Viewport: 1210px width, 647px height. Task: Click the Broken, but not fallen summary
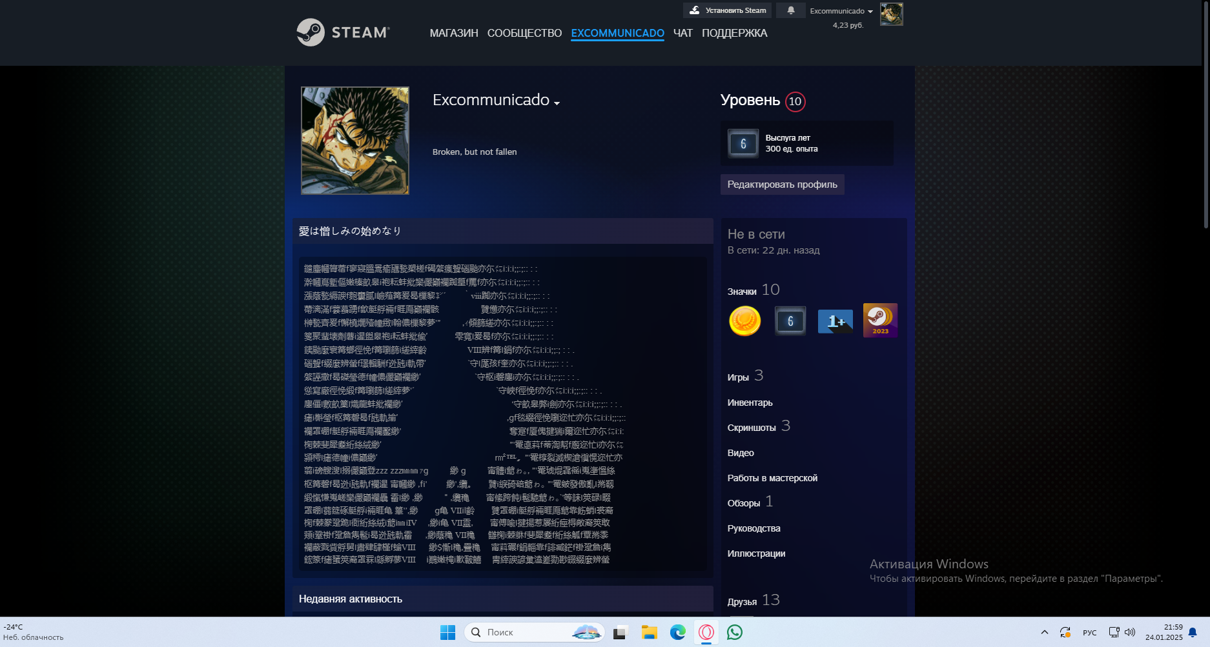tap(475, 152)
